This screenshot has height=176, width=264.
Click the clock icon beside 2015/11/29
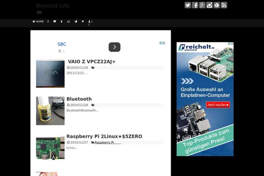(x=68, y=67)
